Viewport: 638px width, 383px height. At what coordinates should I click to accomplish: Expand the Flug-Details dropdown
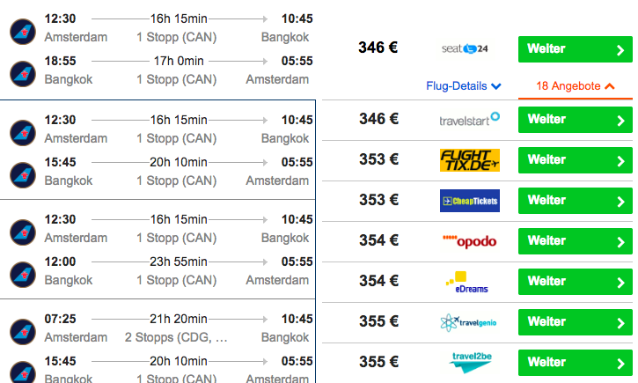click(x=464, y=86)
